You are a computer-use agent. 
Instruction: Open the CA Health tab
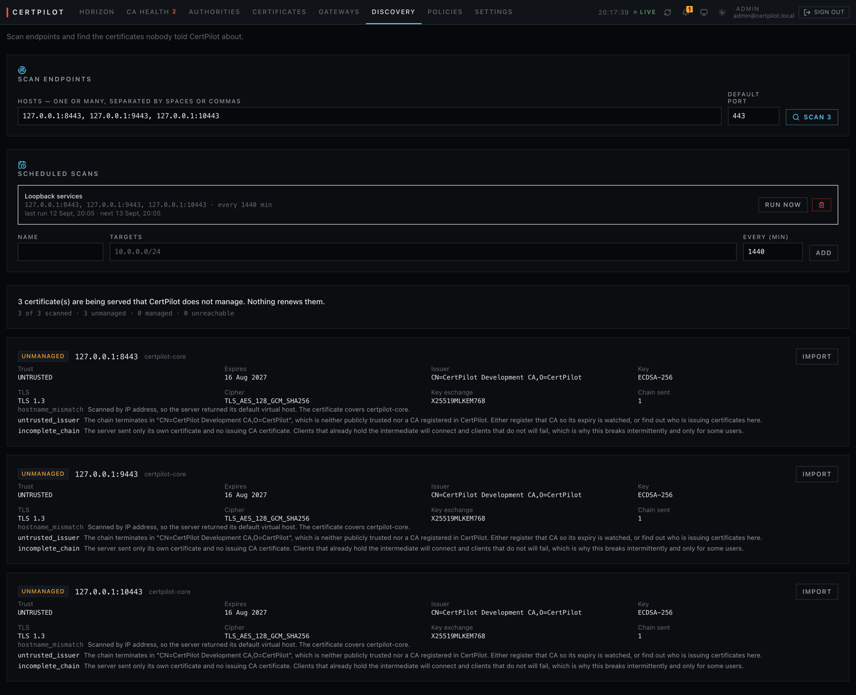click(x=151, y=12)
